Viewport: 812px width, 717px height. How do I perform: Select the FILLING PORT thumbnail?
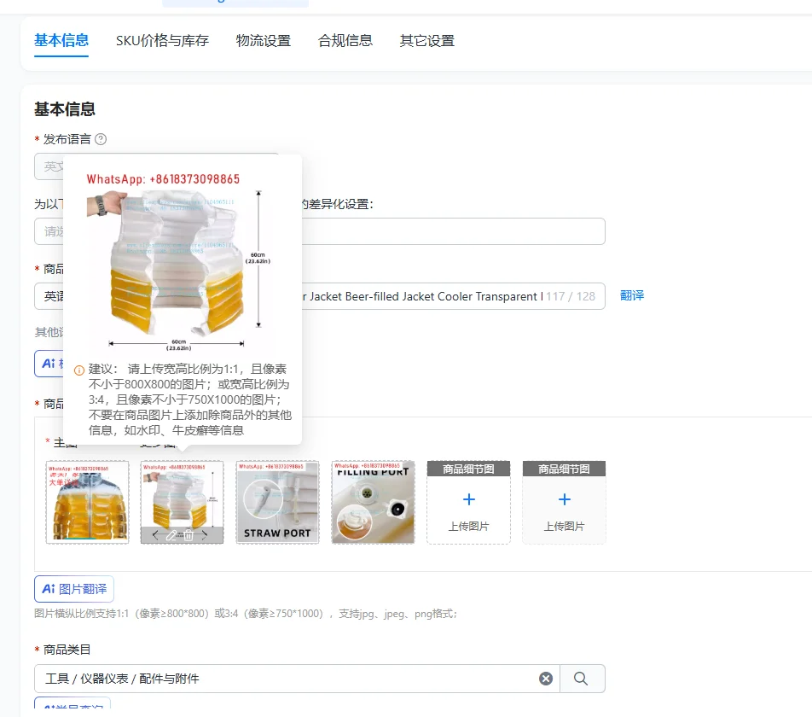click(373, 502)
